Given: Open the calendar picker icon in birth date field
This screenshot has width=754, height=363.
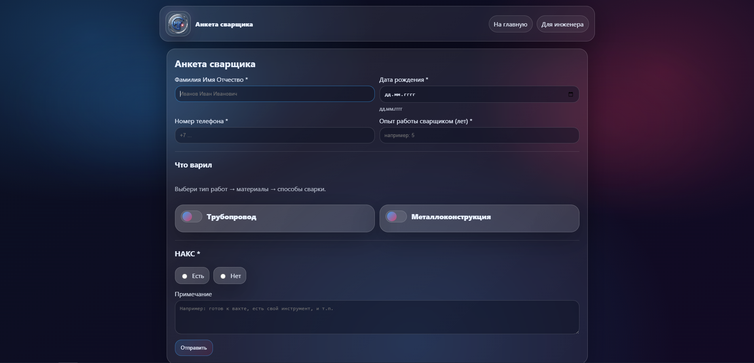Looking at the screenshot, I should coord(570,94).
